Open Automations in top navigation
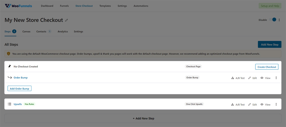Screen dimensions: 286x127 [141, 6]
